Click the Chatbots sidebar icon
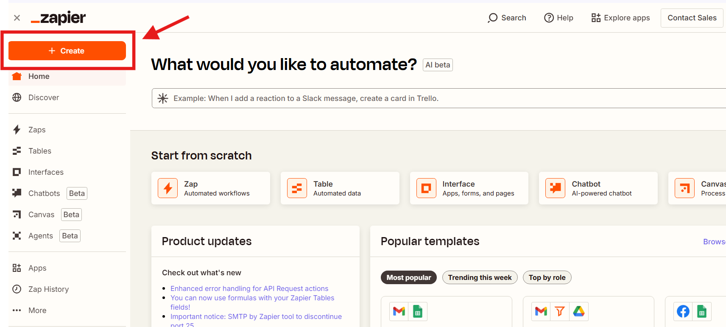 tap(17, 193)
